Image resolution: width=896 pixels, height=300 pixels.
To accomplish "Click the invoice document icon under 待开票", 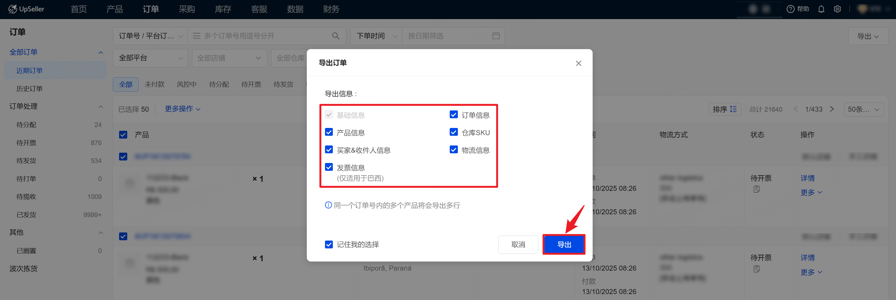I will tap(756, 189).
